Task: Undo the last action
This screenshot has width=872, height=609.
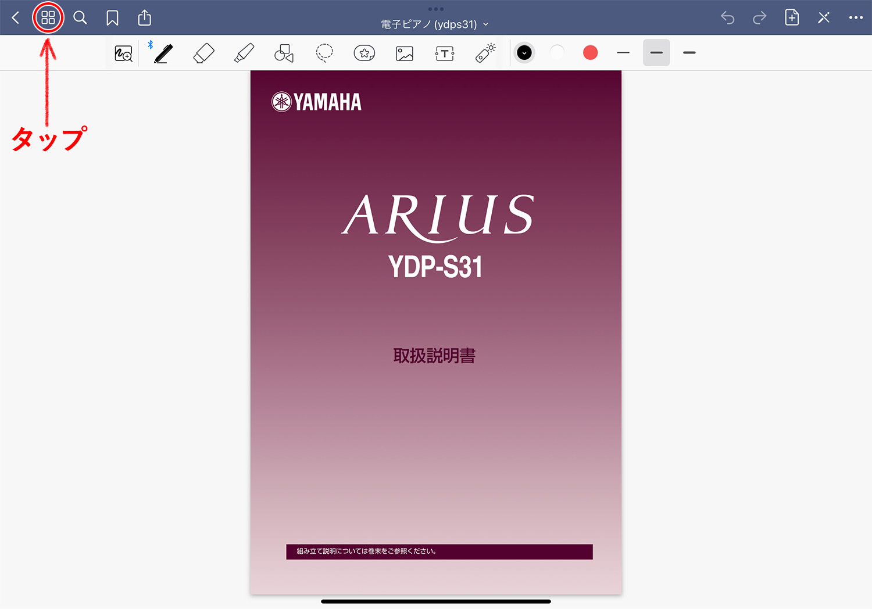Action: 728,18
